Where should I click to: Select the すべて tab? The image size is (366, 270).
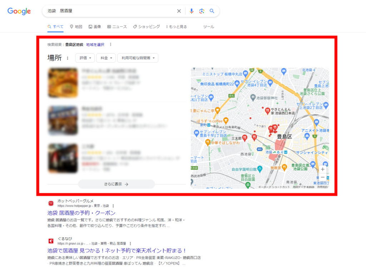[x=55, y=26]
